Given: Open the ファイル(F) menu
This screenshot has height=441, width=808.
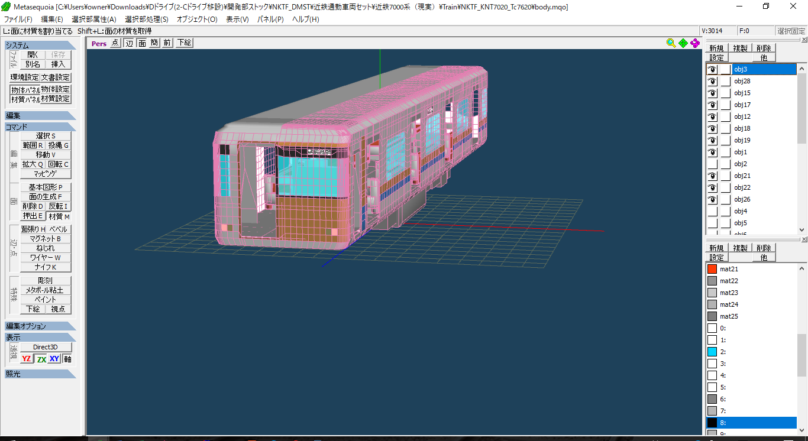Looking at the screenshot, I should tap(18, 20).
